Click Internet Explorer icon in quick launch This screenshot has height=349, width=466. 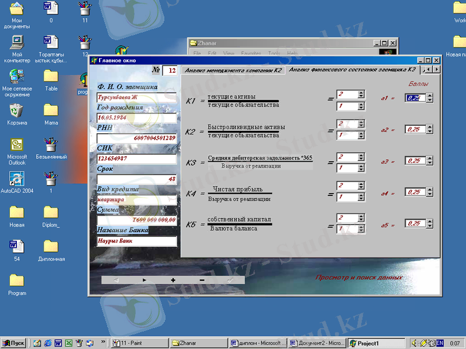pos(47,343)
